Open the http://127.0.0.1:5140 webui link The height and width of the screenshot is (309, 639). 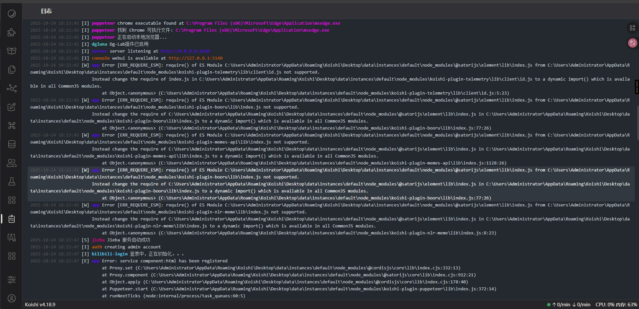click(195, 58)
